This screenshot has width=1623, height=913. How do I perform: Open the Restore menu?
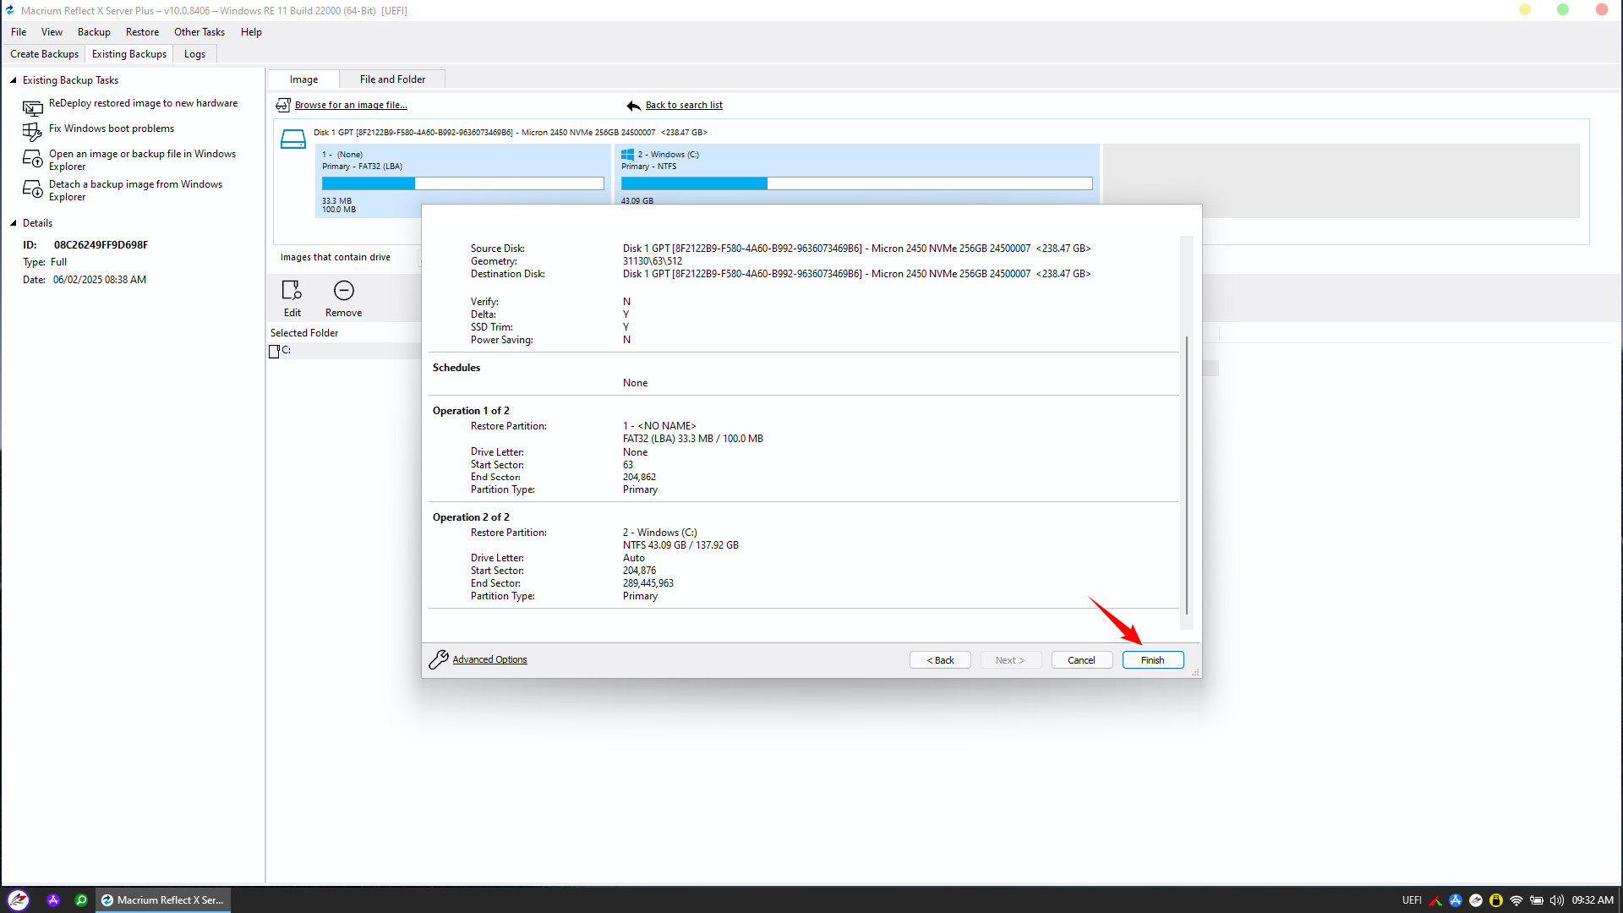(142, 32)
